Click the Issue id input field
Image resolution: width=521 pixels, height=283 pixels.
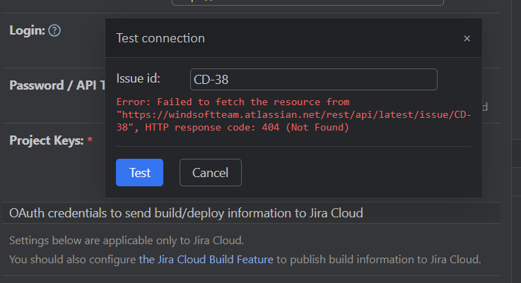click(x=313, y=79)
